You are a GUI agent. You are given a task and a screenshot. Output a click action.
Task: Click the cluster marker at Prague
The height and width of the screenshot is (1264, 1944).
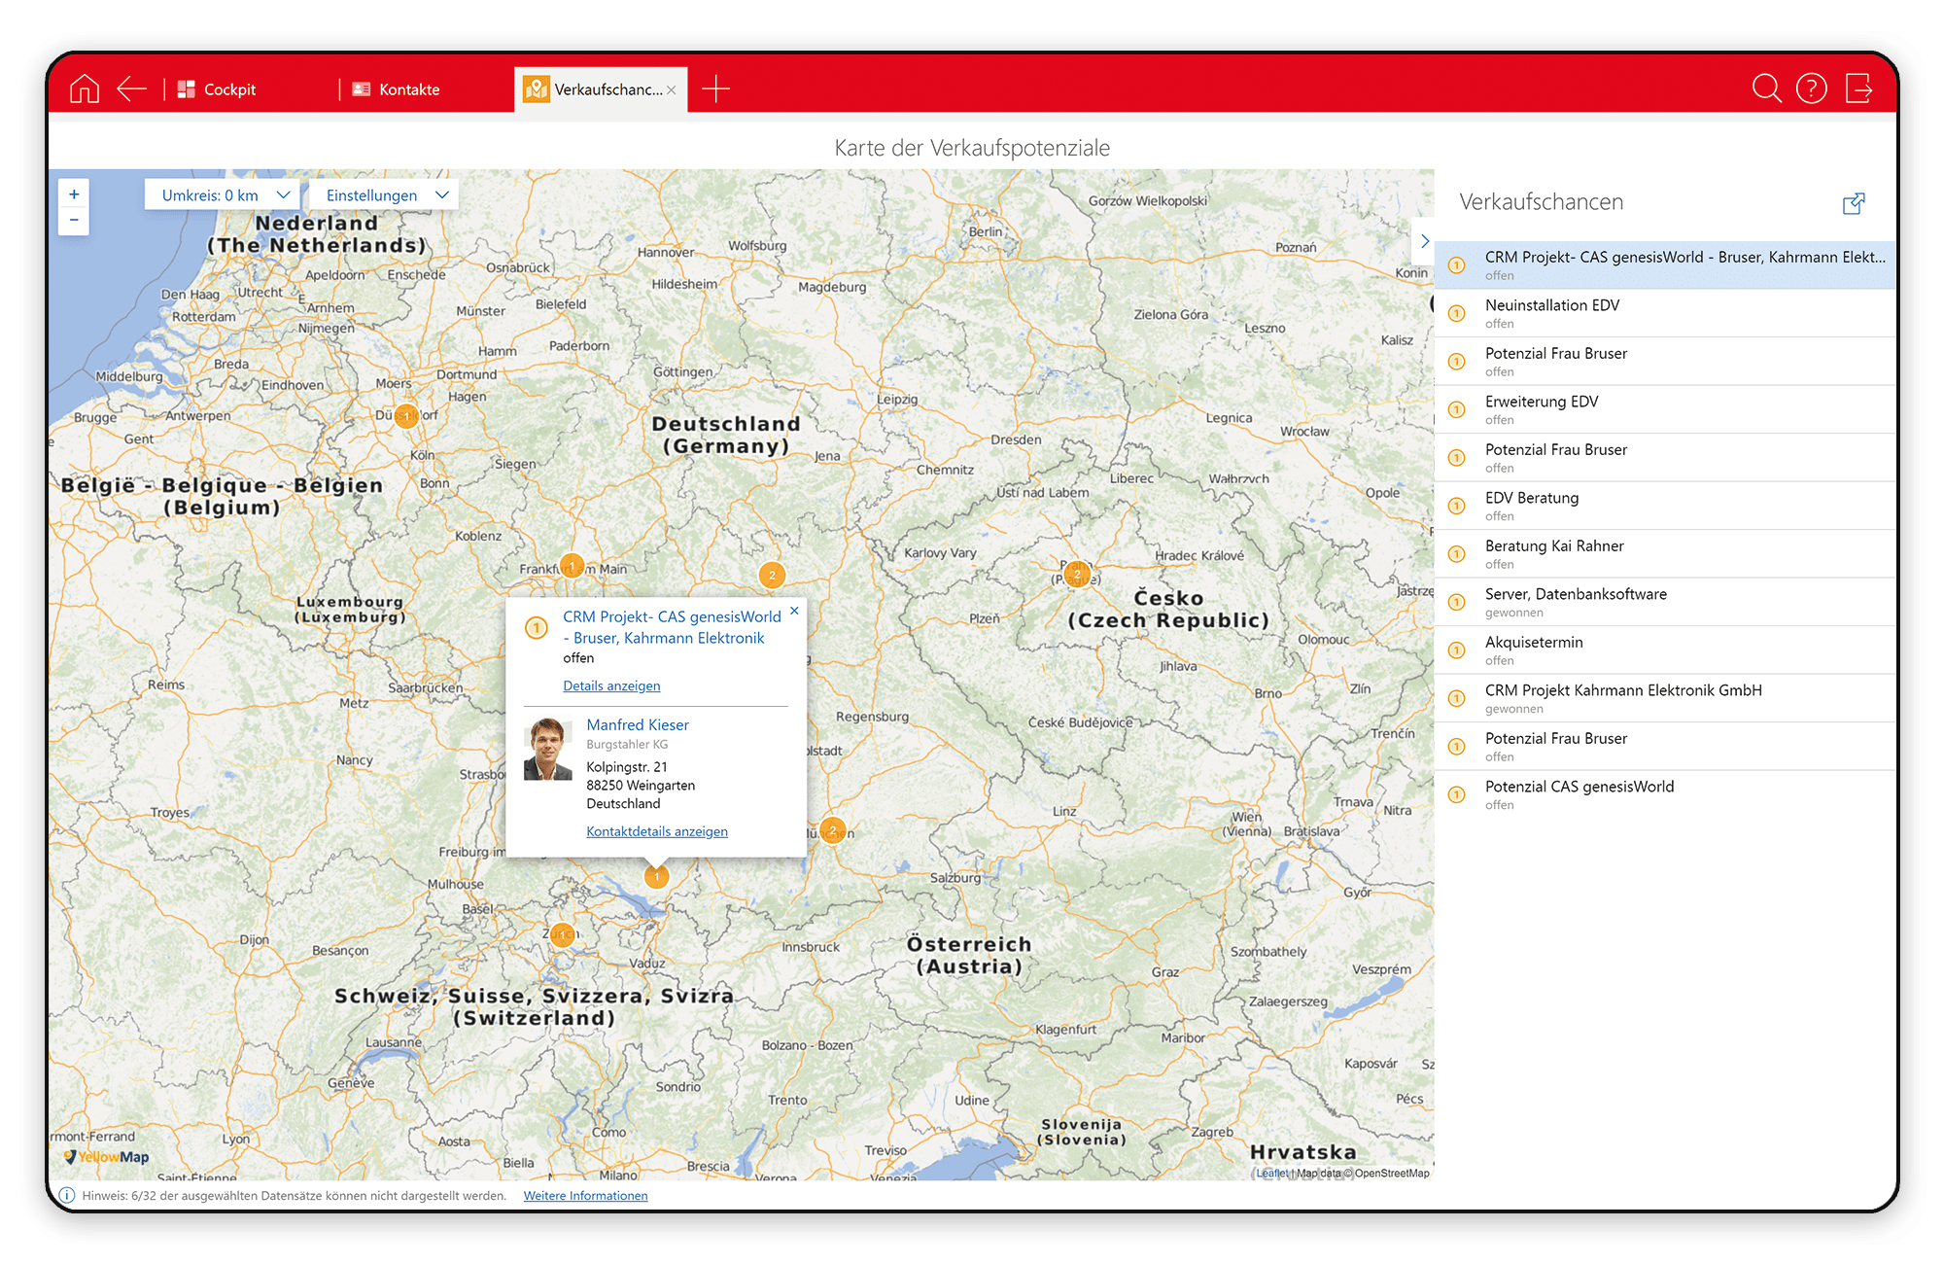click(1077, 575)
